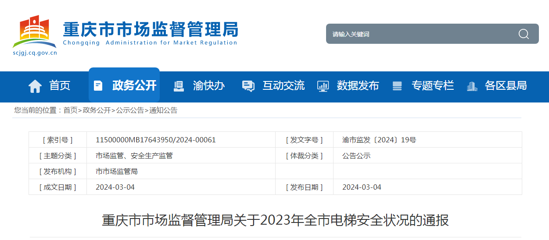Click the search magnifier icon

tap(524, 34)
